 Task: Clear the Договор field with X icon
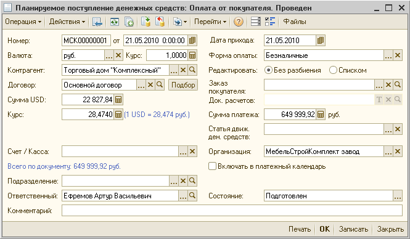pyautogui.click(x=150, y=85)
